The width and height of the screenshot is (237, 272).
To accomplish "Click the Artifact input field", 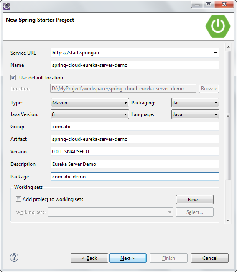I will coord(135,139).
